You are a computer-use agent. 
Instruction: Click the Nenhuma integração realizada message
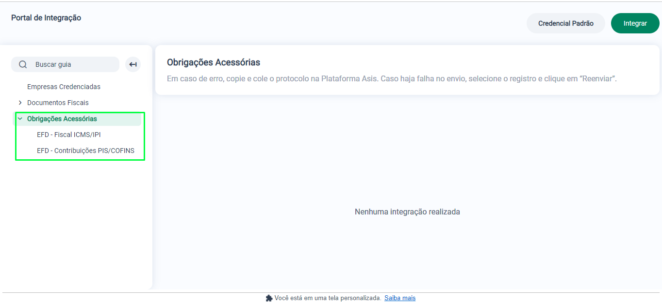click(407, 212)
